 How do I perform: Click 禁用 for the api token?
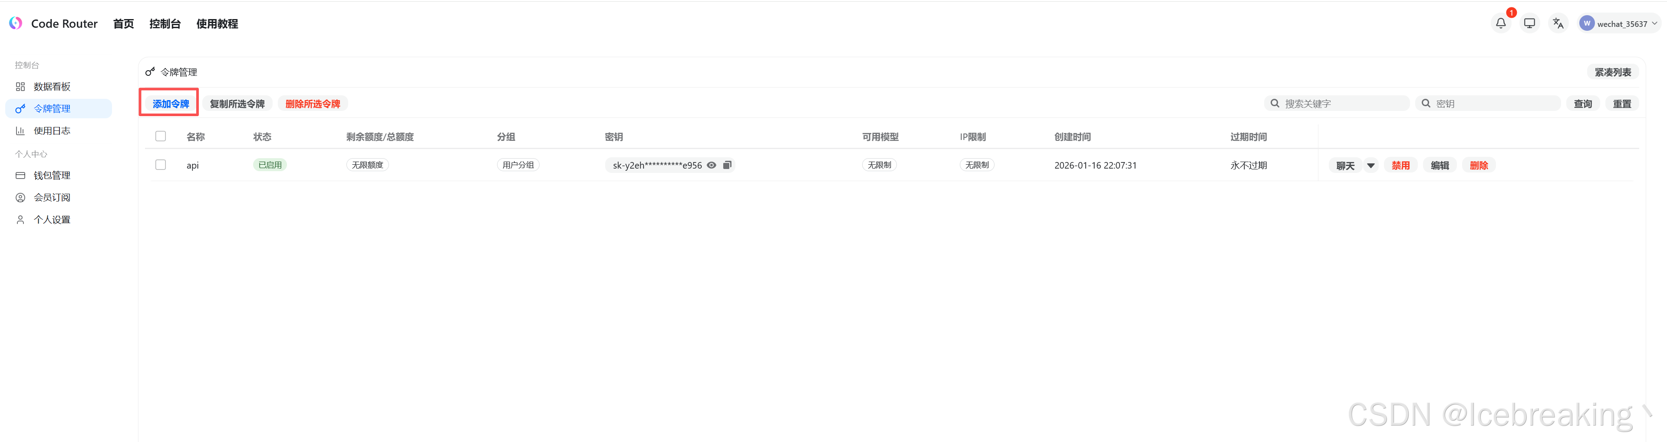[1400, 166]
